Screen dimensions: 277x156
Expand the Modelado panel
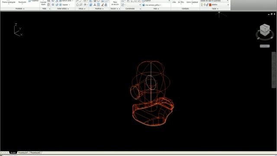coord(20,9)
